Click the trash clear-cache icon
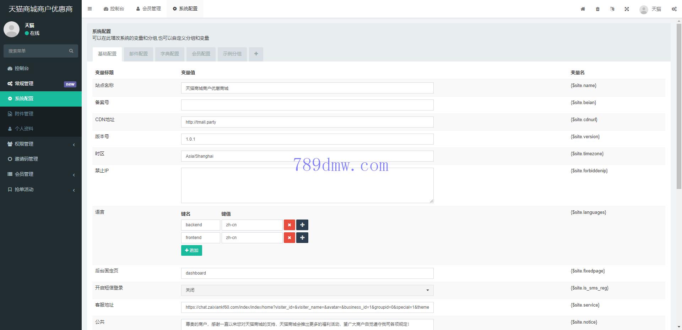The image size is (682, 330). tap(597, 9)
